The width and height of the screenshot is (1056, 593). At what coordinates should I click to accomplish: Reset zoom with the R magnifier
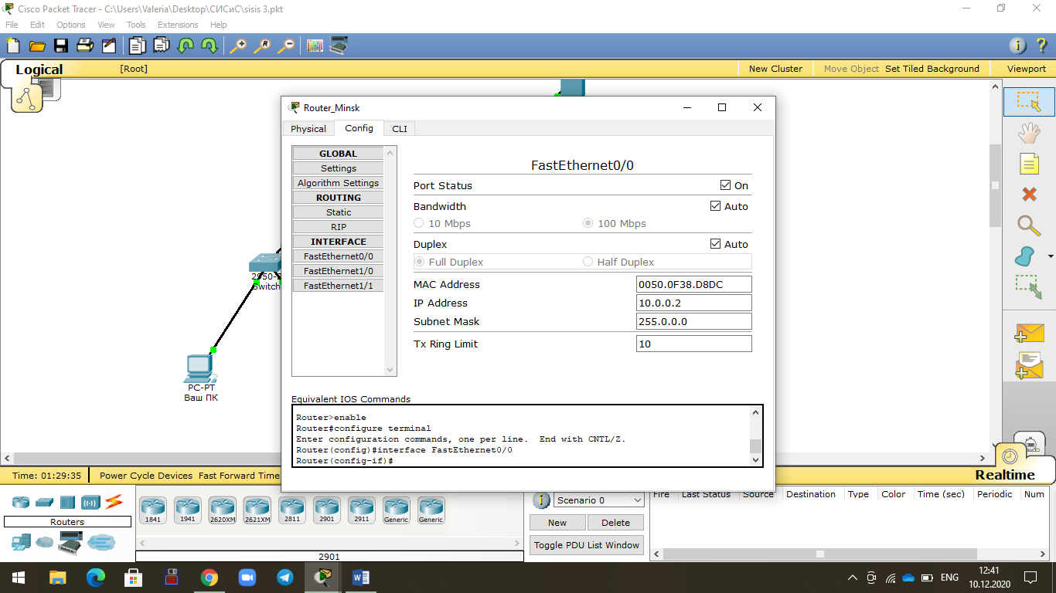[262, 46]
